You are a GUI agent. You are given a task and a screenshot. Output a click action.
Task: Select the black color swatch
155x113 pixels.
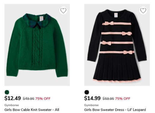click(87, 92)
